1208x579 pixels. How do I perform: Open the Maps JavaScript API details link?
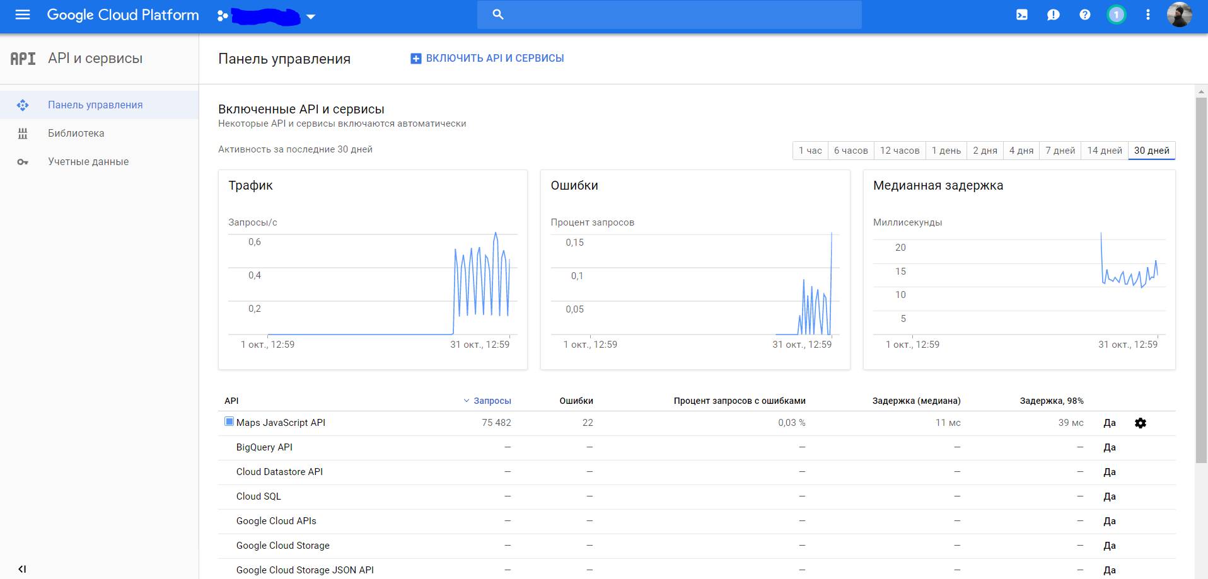point(280,422)
